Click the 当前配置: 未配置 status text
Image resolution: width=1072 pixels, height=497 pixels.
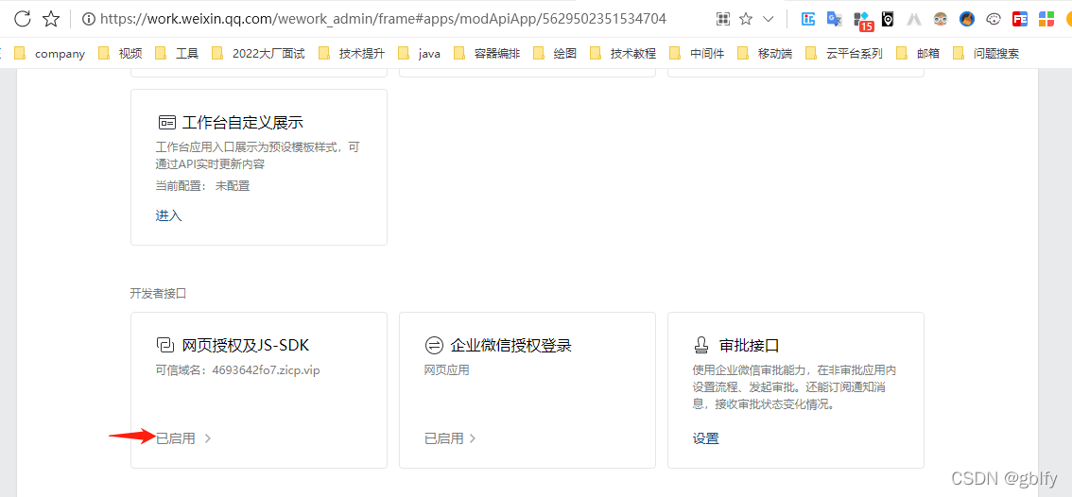(x=202, y=185)
